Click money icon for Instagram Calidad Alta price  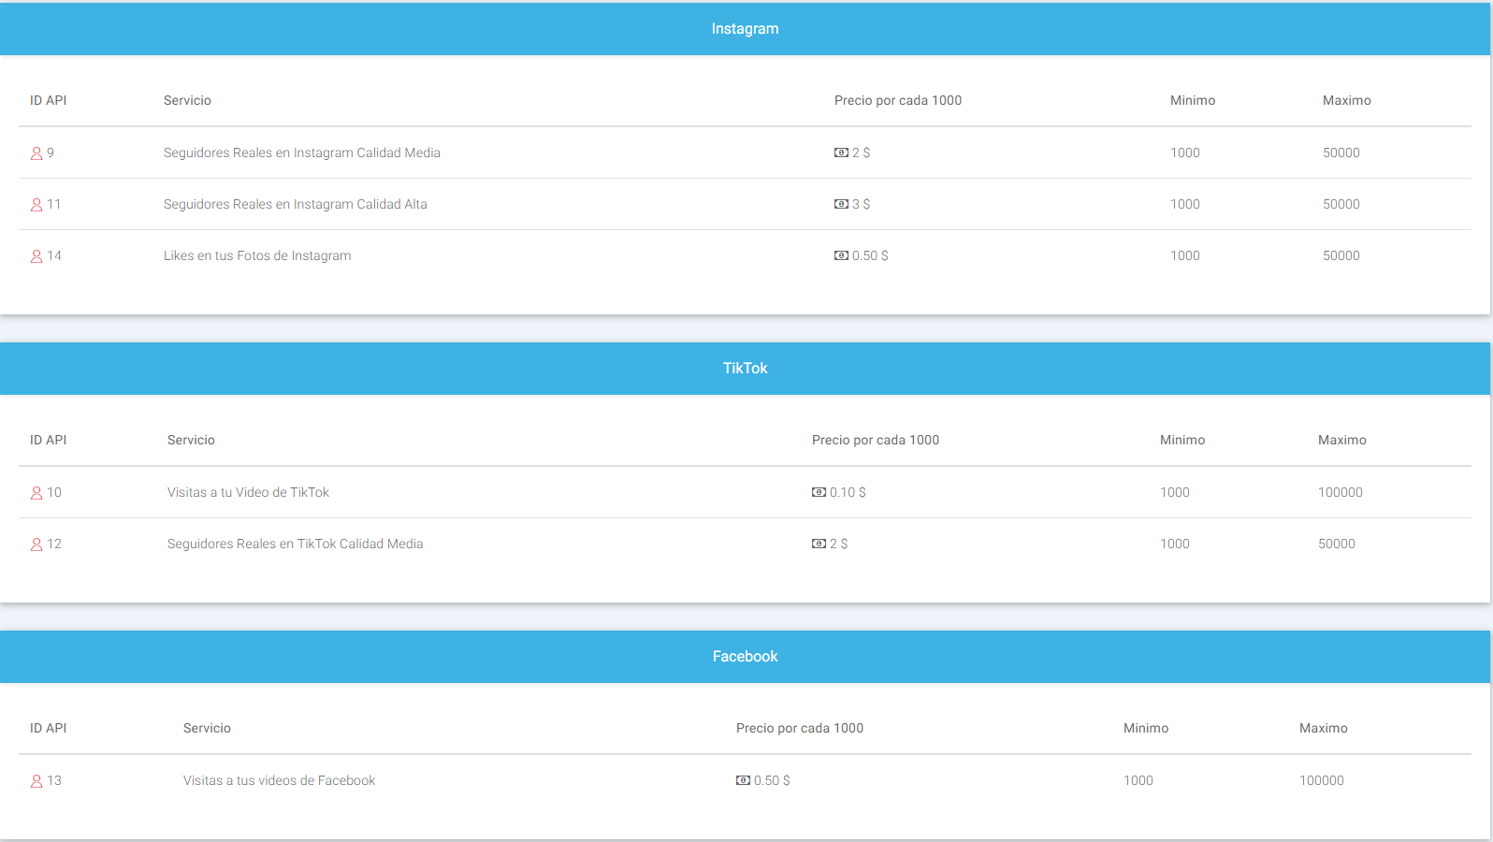click(841, 204)
